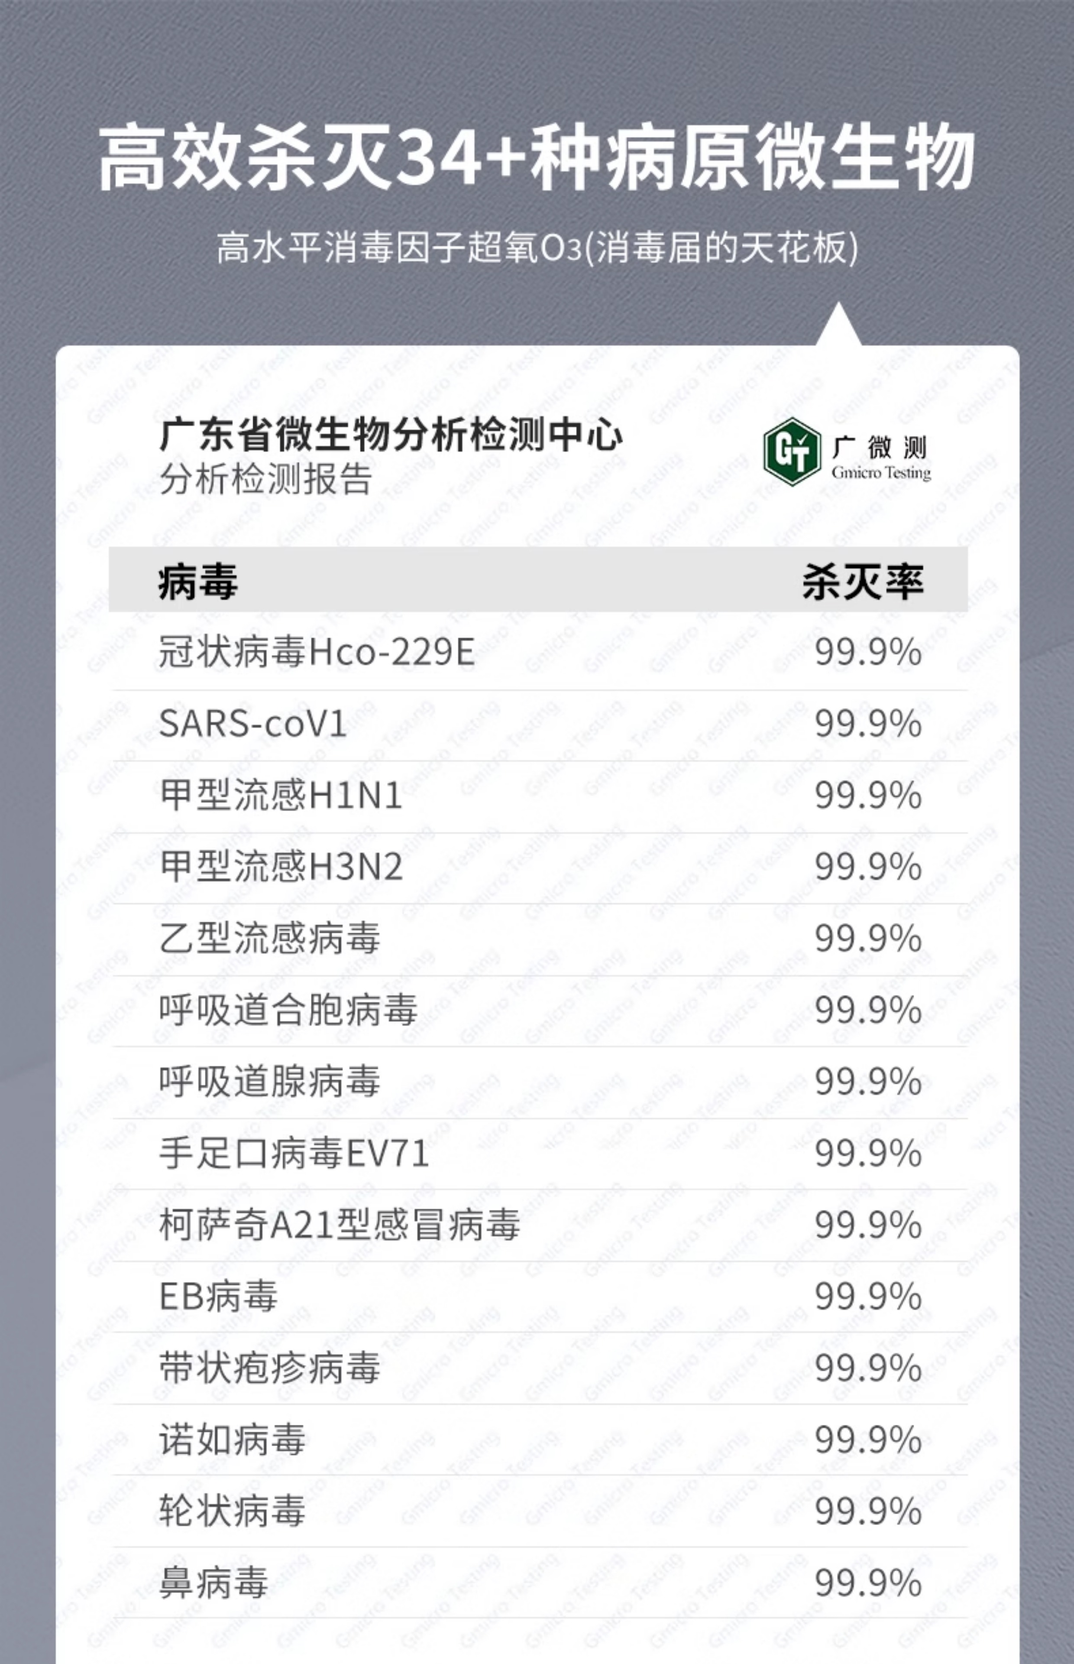Select the SARS-coV1 row
The width and height of the screenshot is (1074, 1664).
pyautogui.click(x=539, y=724)
